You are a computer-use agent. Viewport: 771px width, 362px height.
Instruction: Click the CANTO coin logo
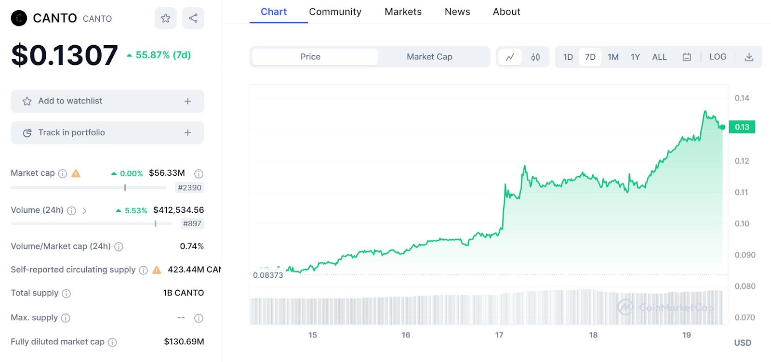(19, 18)
